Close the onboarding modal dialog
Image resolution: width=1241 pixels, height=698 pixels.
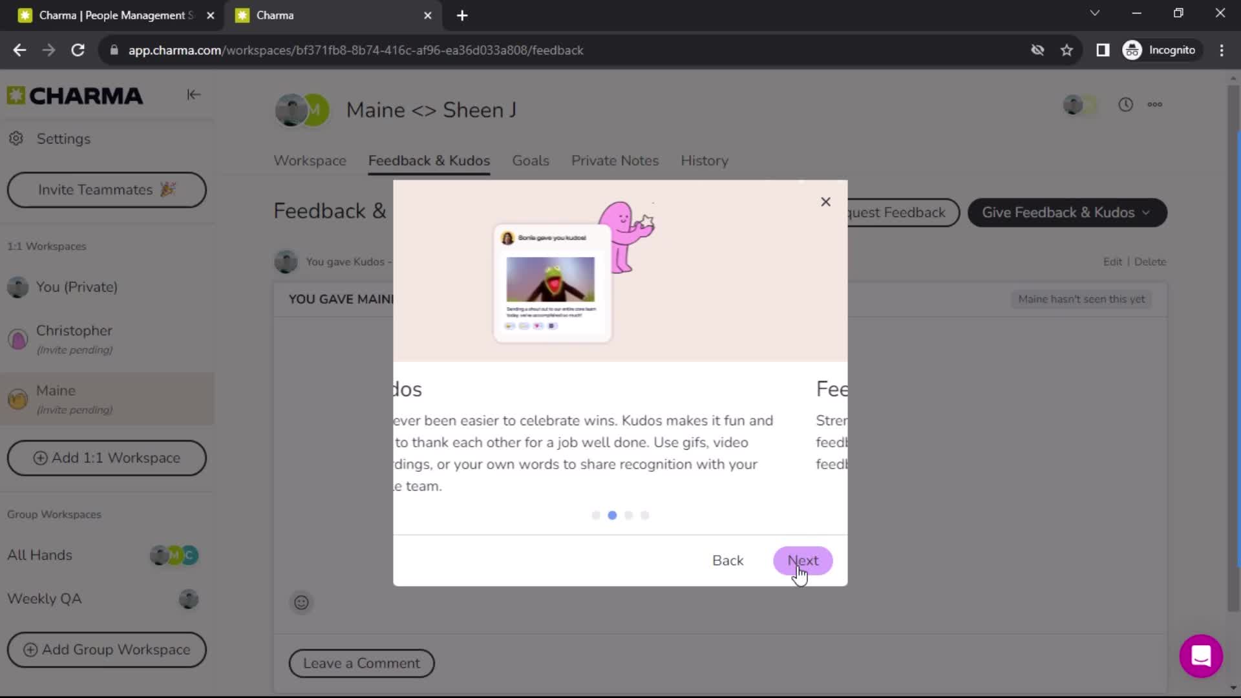824,201
